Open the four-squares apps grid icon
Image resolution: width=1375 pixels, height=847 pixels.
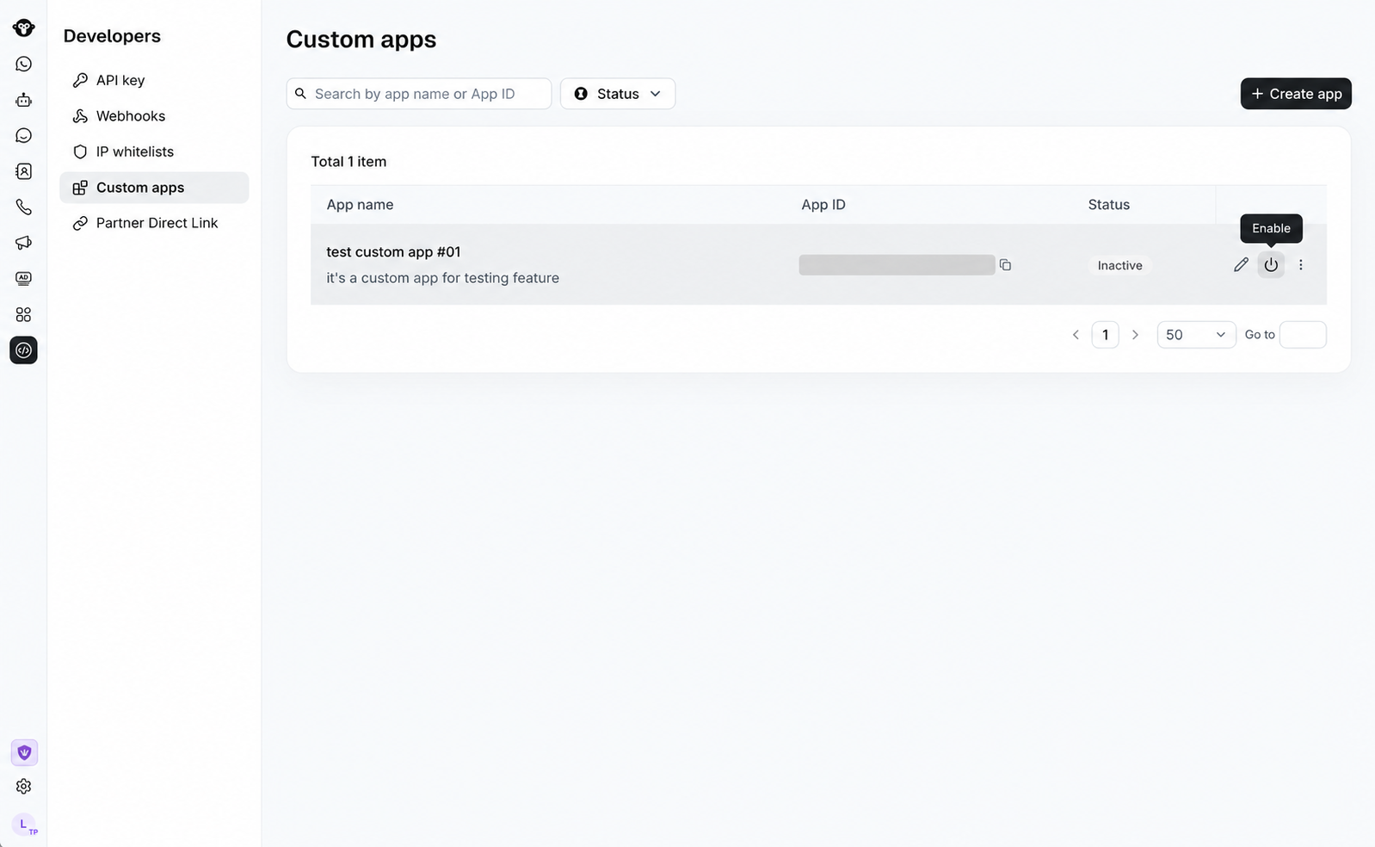click(23, 315)
